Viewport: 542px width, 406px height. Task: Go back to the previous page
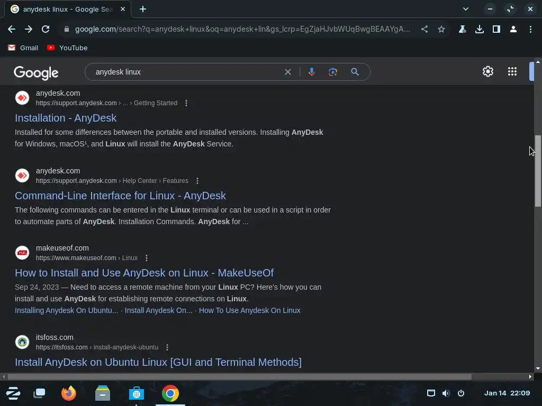tap(12, 30)
